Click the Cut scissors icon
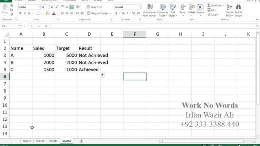 click(x=11, y=5)
